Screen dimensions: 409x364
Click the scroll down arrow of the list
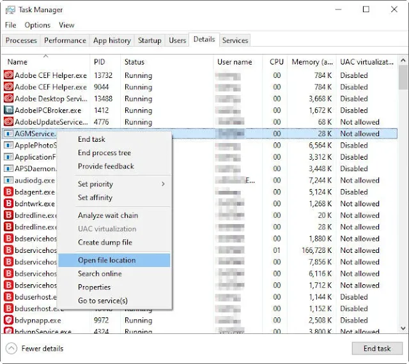click(x=403, y=328)
